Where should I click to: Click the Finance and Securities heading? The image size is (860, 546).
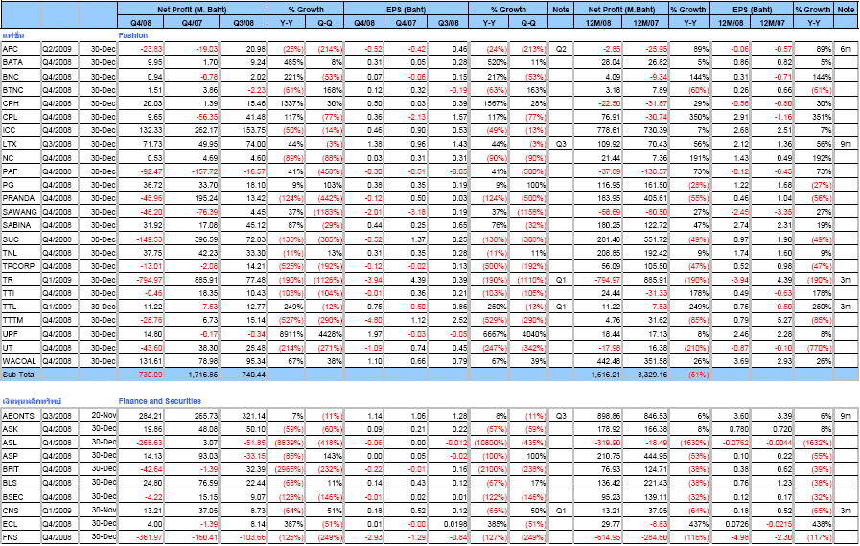point(159,401)
